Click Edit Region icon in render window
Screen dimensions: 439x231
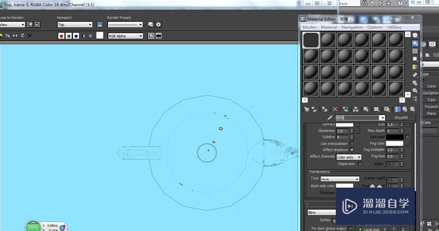(30, 25)
